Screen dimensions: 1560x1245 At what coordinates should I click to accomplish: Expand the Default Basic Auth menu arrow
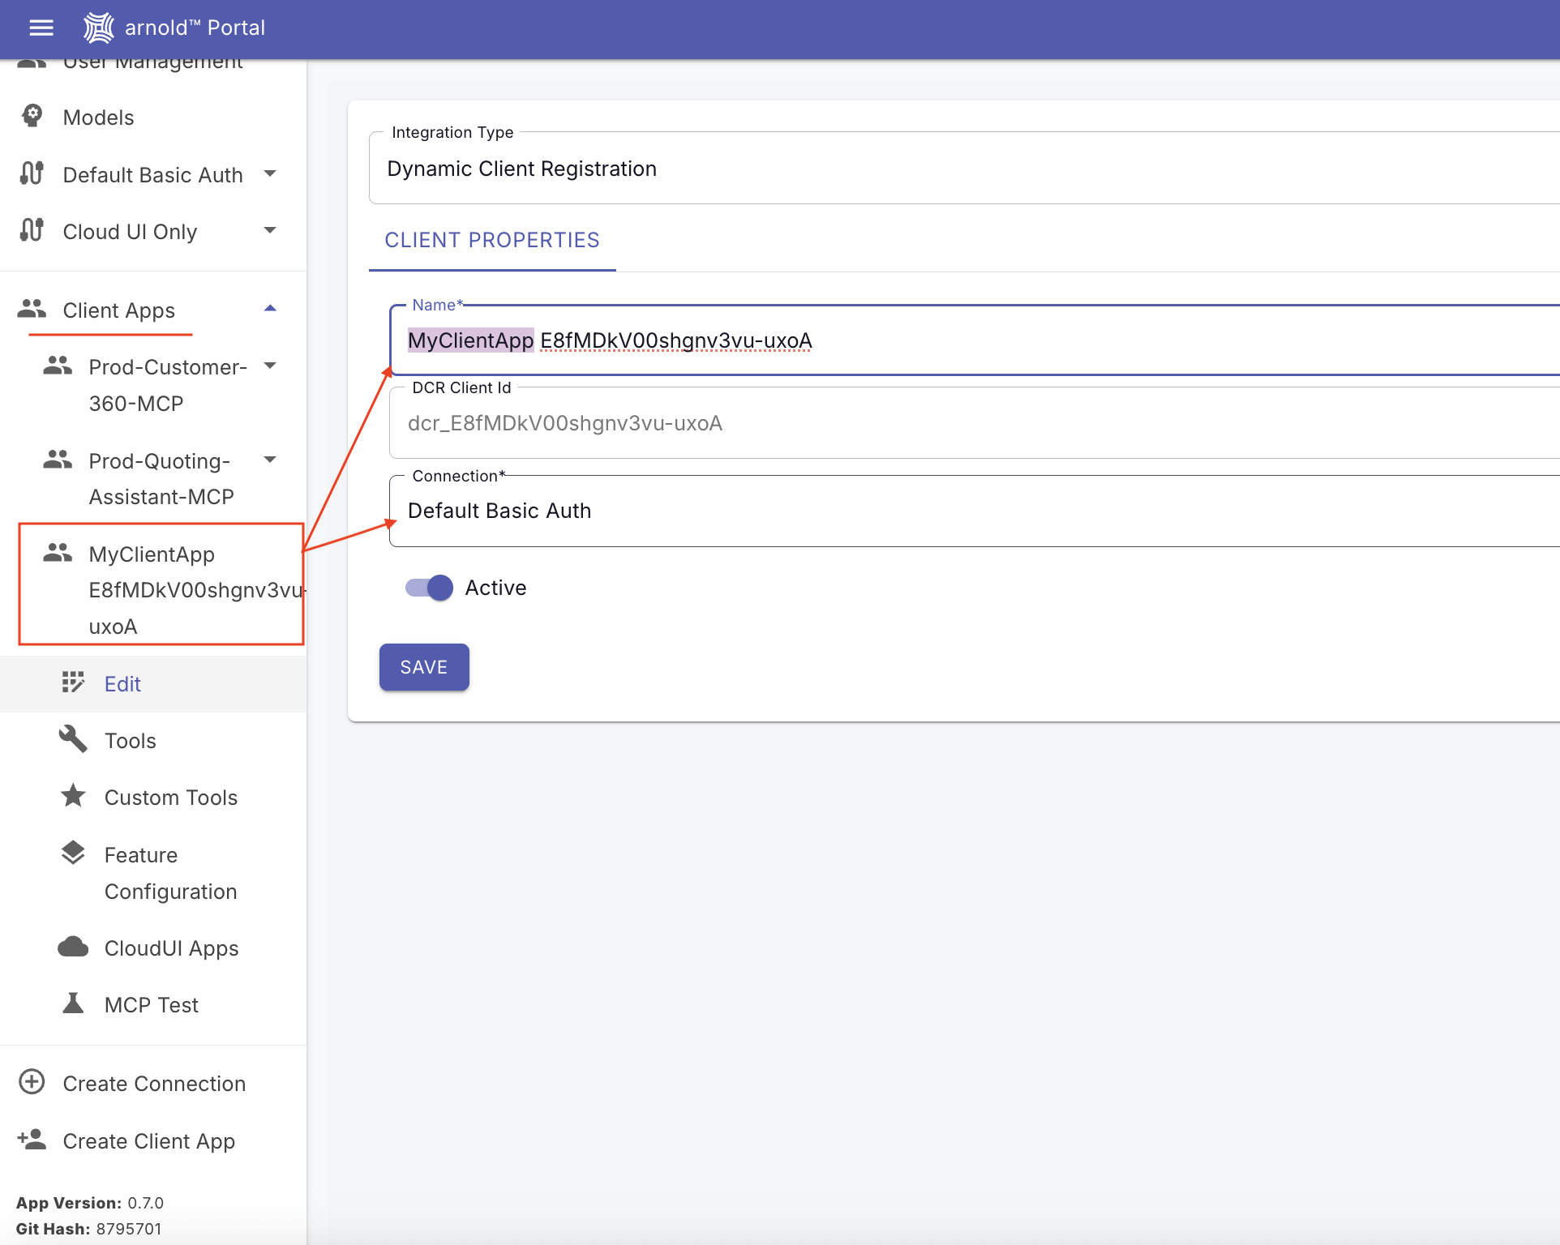(271, 173)
